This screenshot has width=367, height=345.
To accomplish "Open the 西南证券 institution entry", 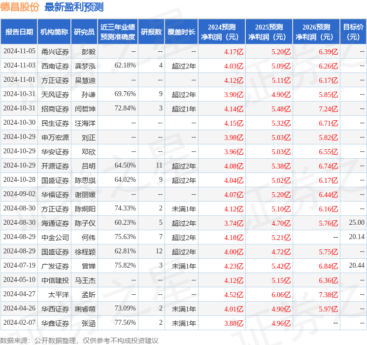I will (55, 66).
